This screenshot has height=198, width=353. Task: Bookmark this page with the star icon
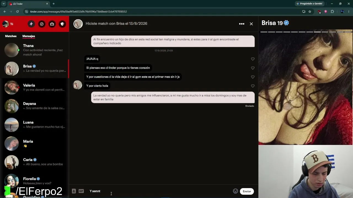point(310,12)
